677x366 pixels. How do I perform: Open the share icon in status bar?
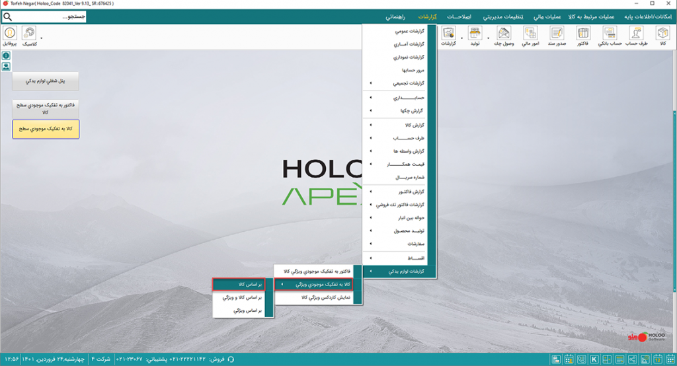point(632,359)
